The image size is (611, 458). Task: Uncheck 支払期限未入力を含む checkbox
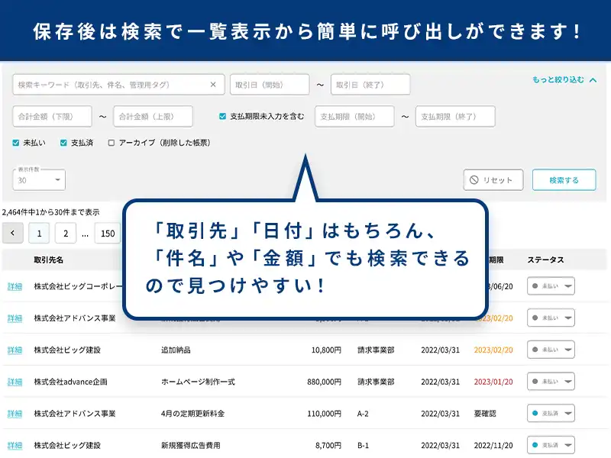[222, 117]
